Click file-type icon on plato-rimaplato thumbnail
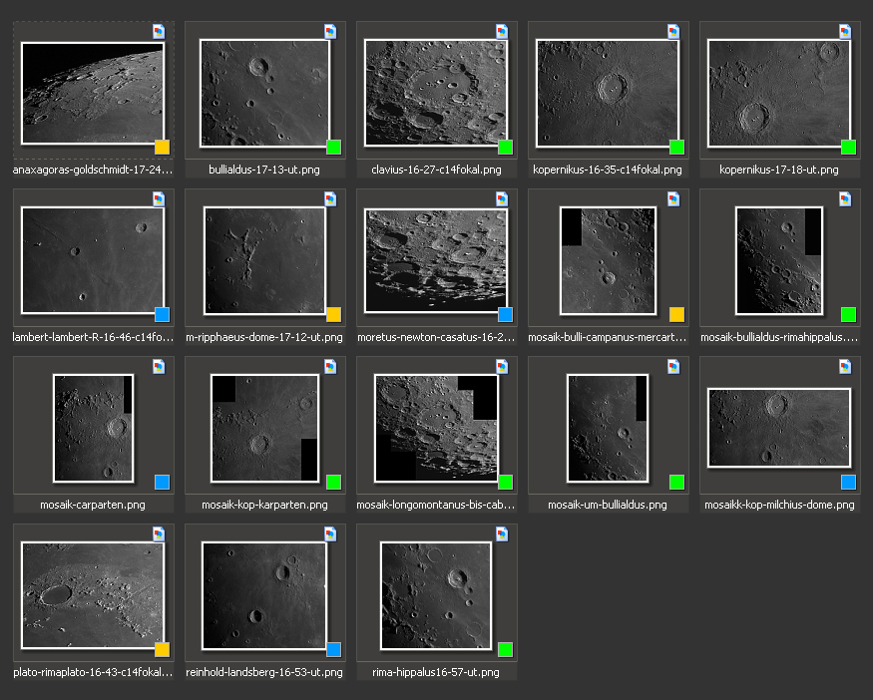Screen dimensions: 873x700 coord(159,534)
